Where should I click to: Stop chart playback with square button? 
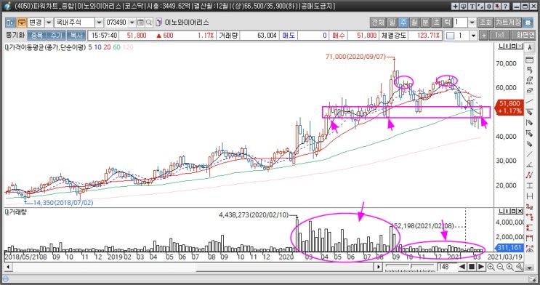tap(472, 267)
